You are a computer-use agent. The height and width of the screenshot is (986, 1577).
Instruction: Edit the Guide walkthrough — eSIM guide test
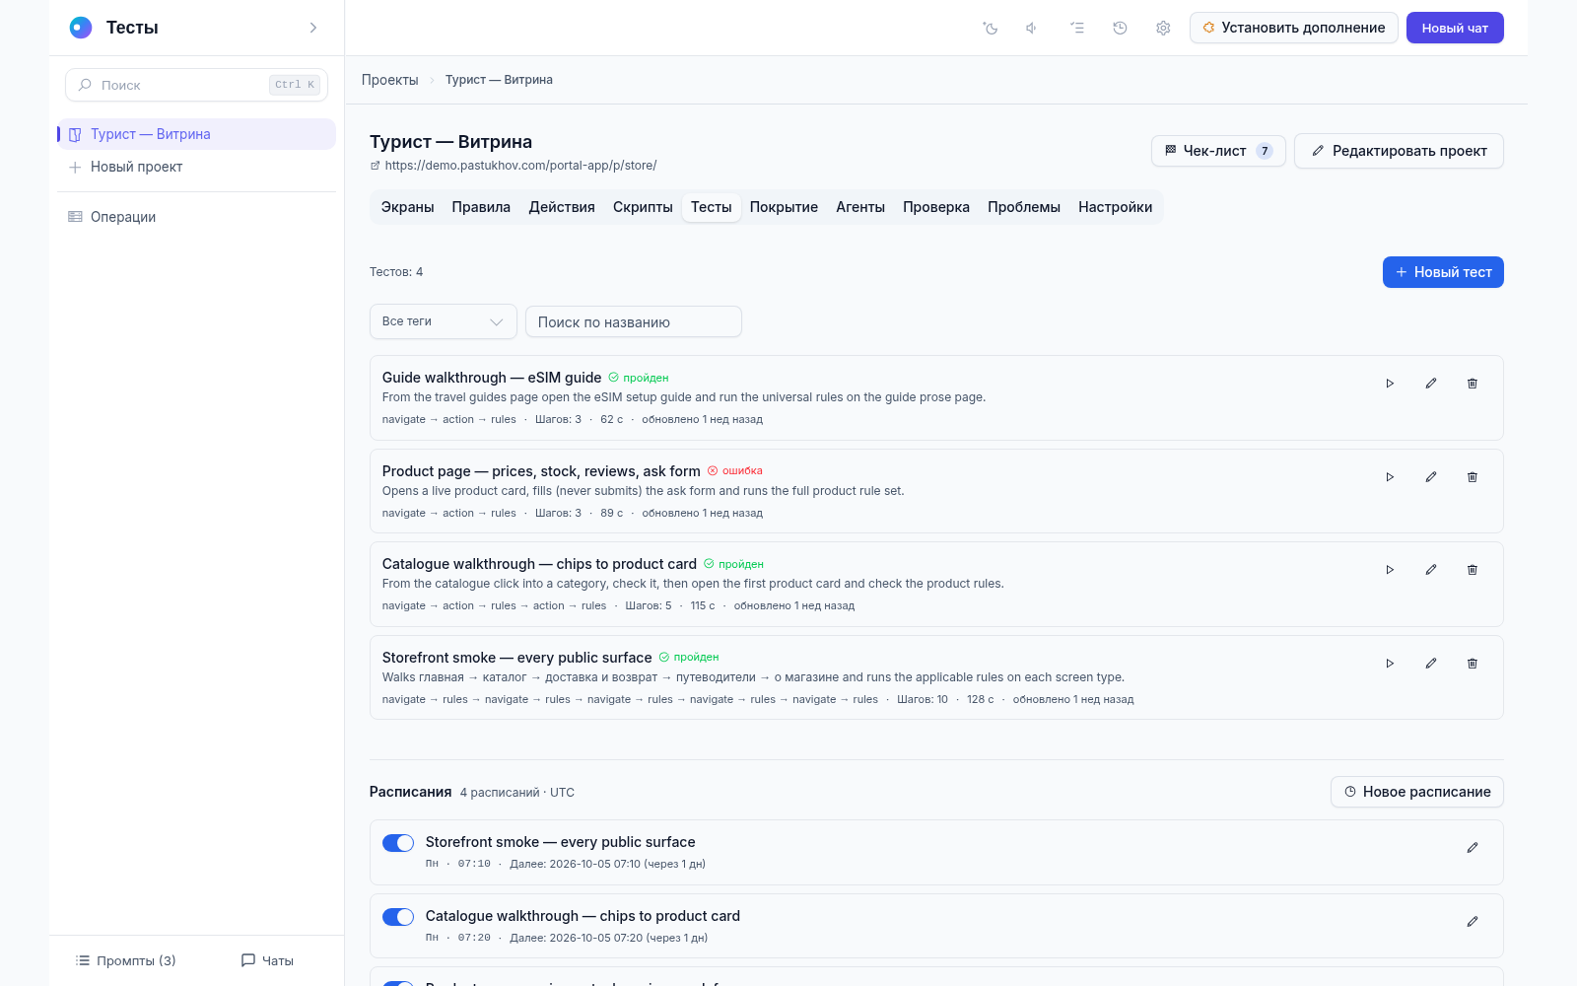1431,384
